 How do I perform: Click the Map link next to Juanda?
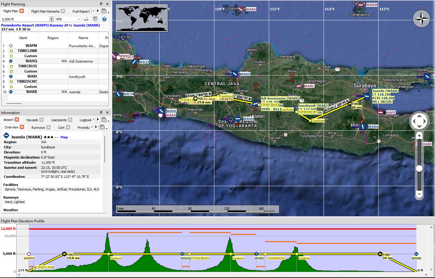(x=64, y=137)
